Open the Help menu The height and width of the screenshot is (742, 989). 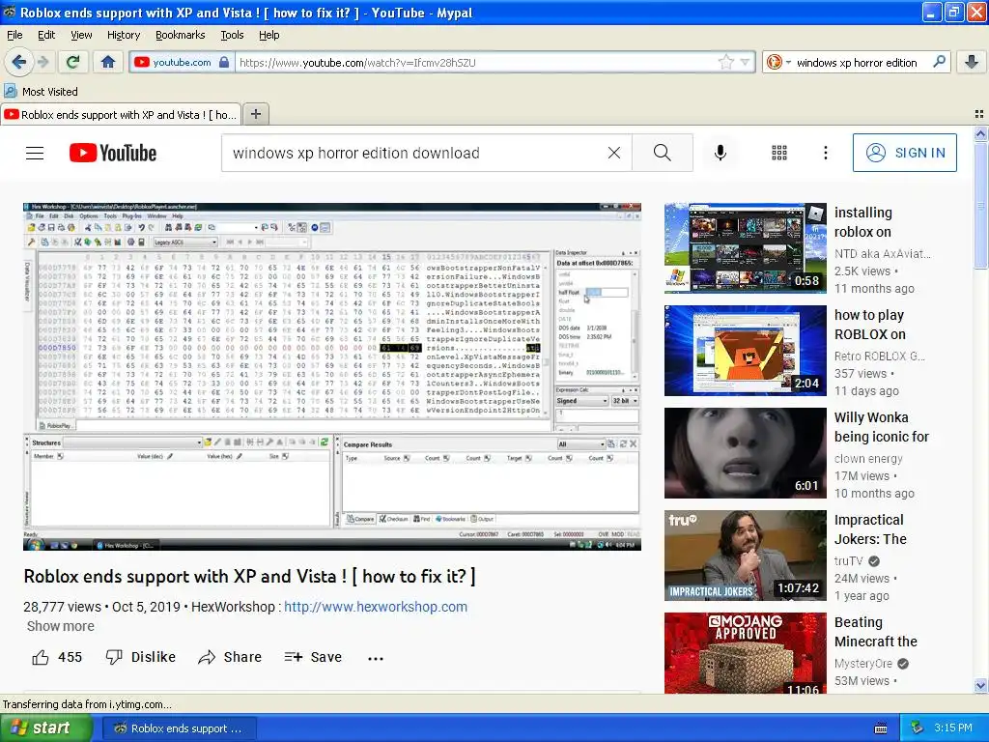click(x=268, y=35)
